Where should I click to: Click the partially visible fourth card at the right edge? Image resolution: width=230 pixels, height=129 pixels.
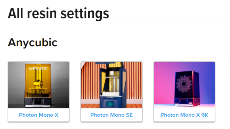(x=228, y=92)
